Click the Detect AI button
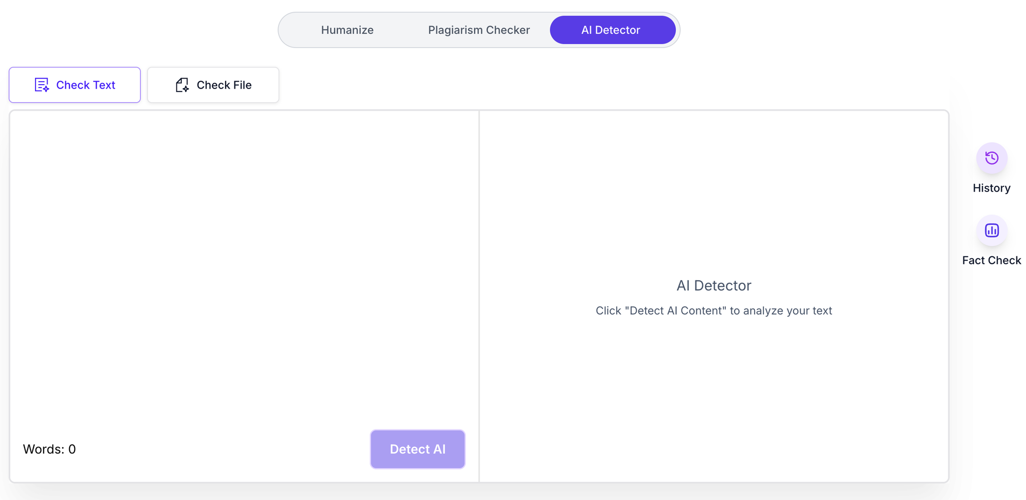The width and height of the screenshot is (1026, 500). [418, 449]
